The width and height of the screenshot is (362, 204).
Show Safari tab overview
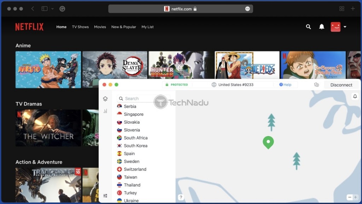pyautogui.click(x=342, y=9)
